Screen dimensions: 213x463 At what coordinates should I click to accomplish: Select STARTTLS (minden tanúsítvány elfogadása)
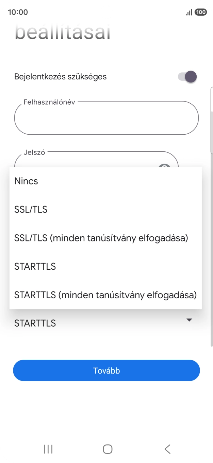point(105,295)
